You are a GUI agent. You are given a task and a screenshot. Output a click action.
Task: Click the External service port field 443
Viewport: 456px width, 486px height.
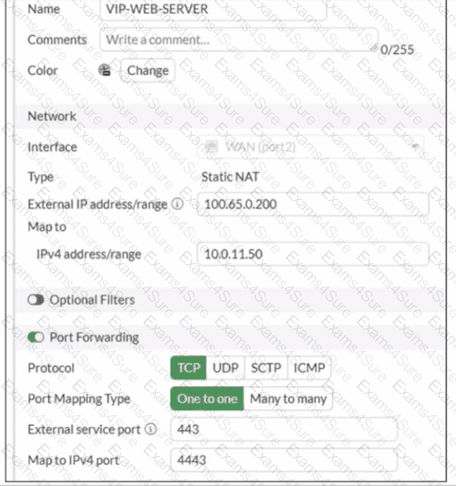coord(284,429)
